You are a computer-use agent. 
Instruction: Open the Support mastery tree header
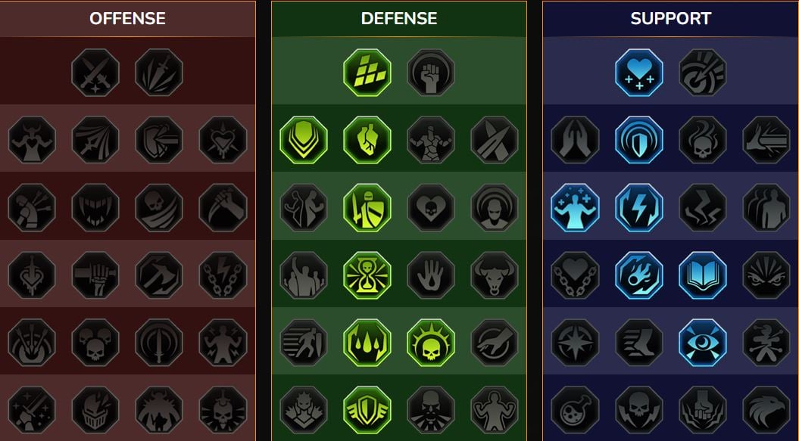(x=670, y=19)
